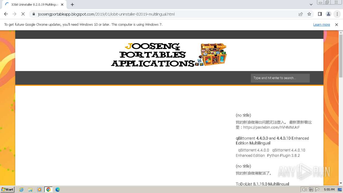Click the scrollbar up arrow

coord(341,32)
